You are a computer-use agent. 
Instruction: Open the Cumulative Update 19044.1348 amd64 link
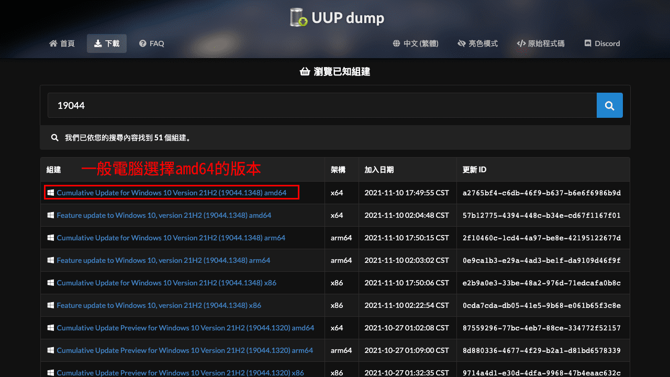tap(172, 193)
